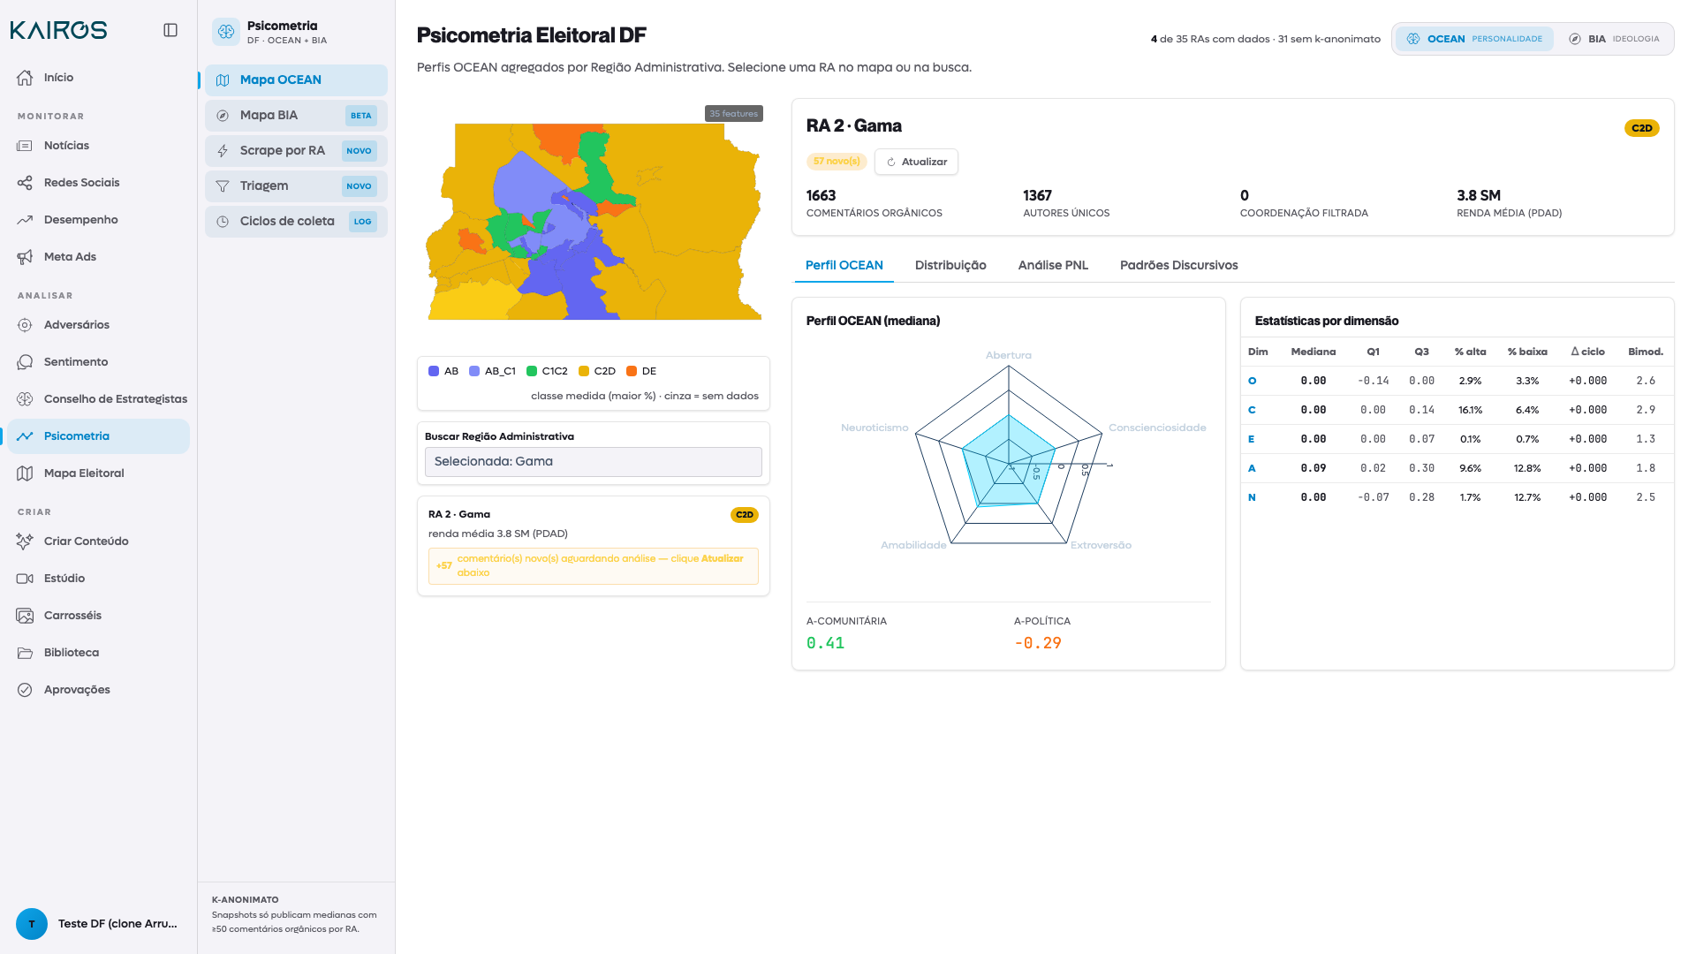Open Sentimento chat bubble icon
1696x954 pixels.
pos(25,362)
